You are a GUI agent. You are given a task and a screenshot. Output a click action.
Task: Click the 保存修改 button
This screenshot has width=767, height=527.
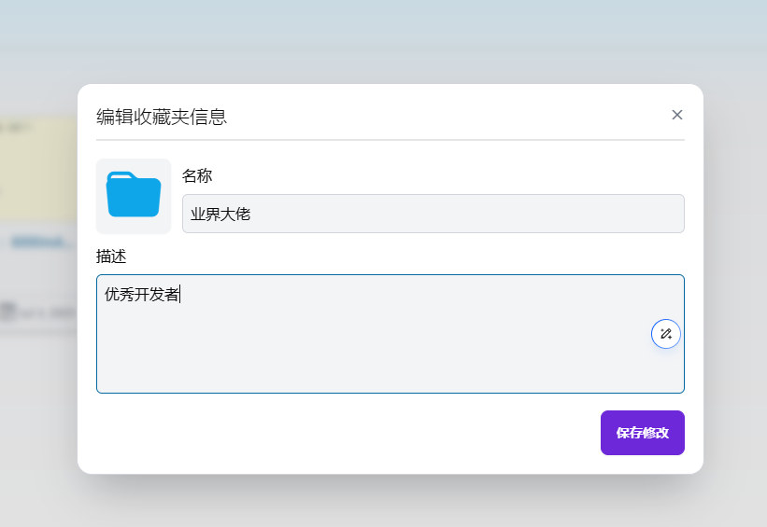point(642,433)
